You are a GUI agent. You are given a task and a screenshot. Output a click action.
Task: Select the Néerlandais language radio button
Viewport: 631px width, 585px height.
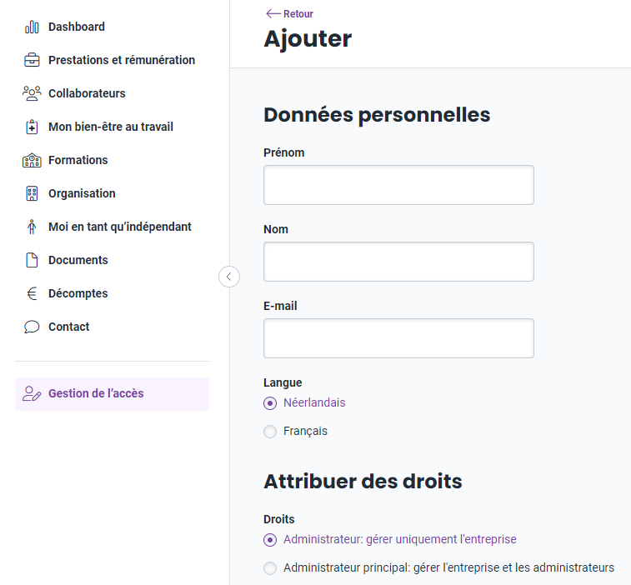coord(270,403)
